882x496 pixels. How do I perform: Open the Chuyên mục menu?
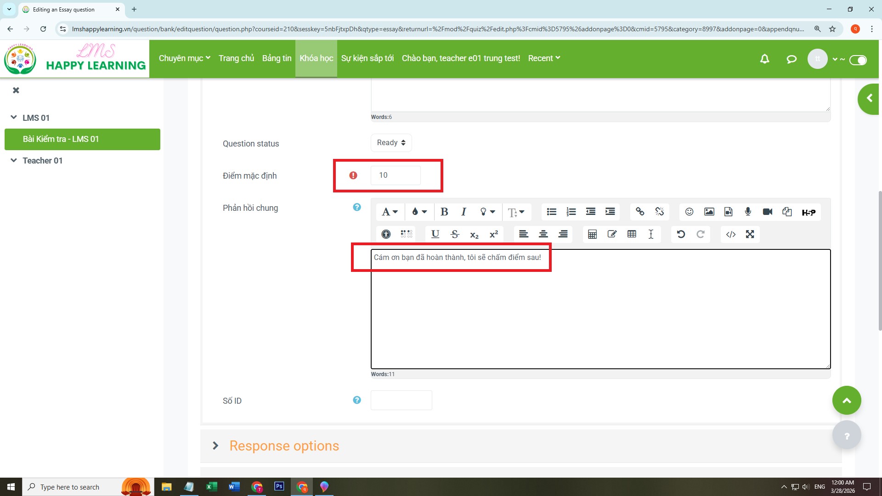(x=184, y=58)
